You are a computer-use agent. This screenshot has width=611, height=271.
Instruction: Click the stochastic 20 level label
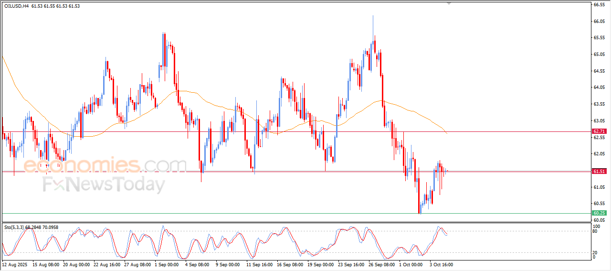[x=595, y=252]
